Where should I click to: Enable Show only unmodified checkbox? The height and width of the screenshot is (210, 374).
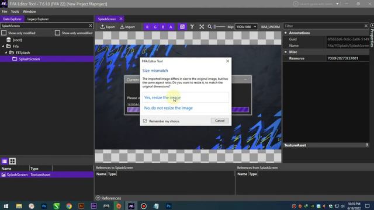[x=57, y=33]
